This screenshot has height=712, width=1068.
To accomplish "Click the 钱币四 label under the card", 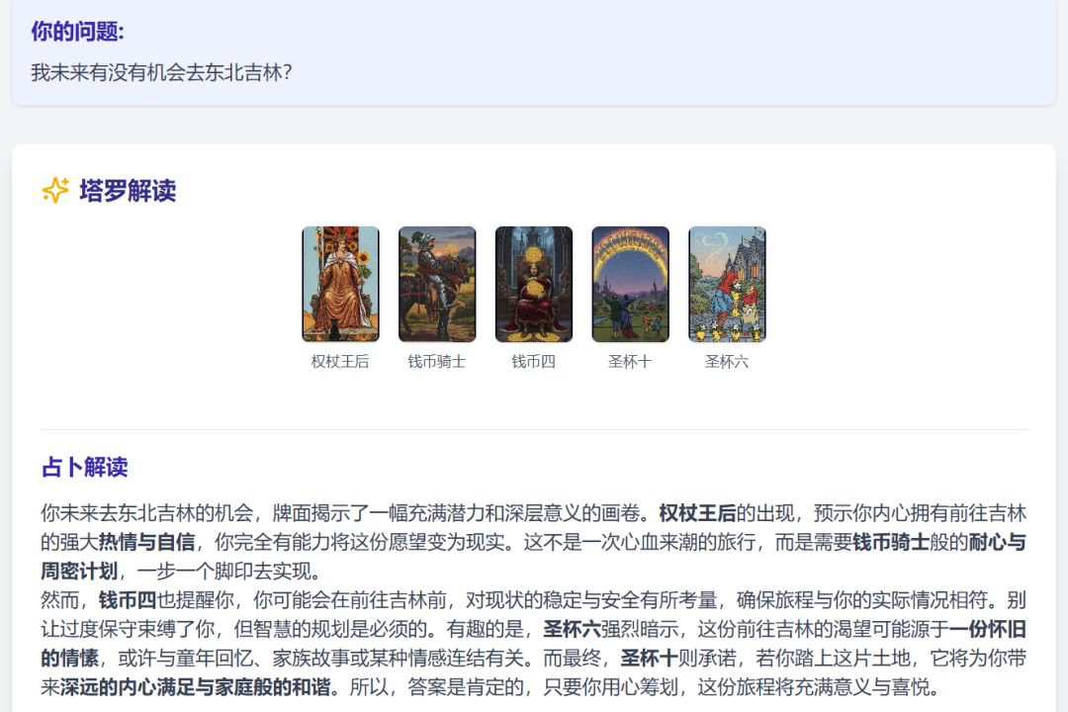I will coord(534,362).
